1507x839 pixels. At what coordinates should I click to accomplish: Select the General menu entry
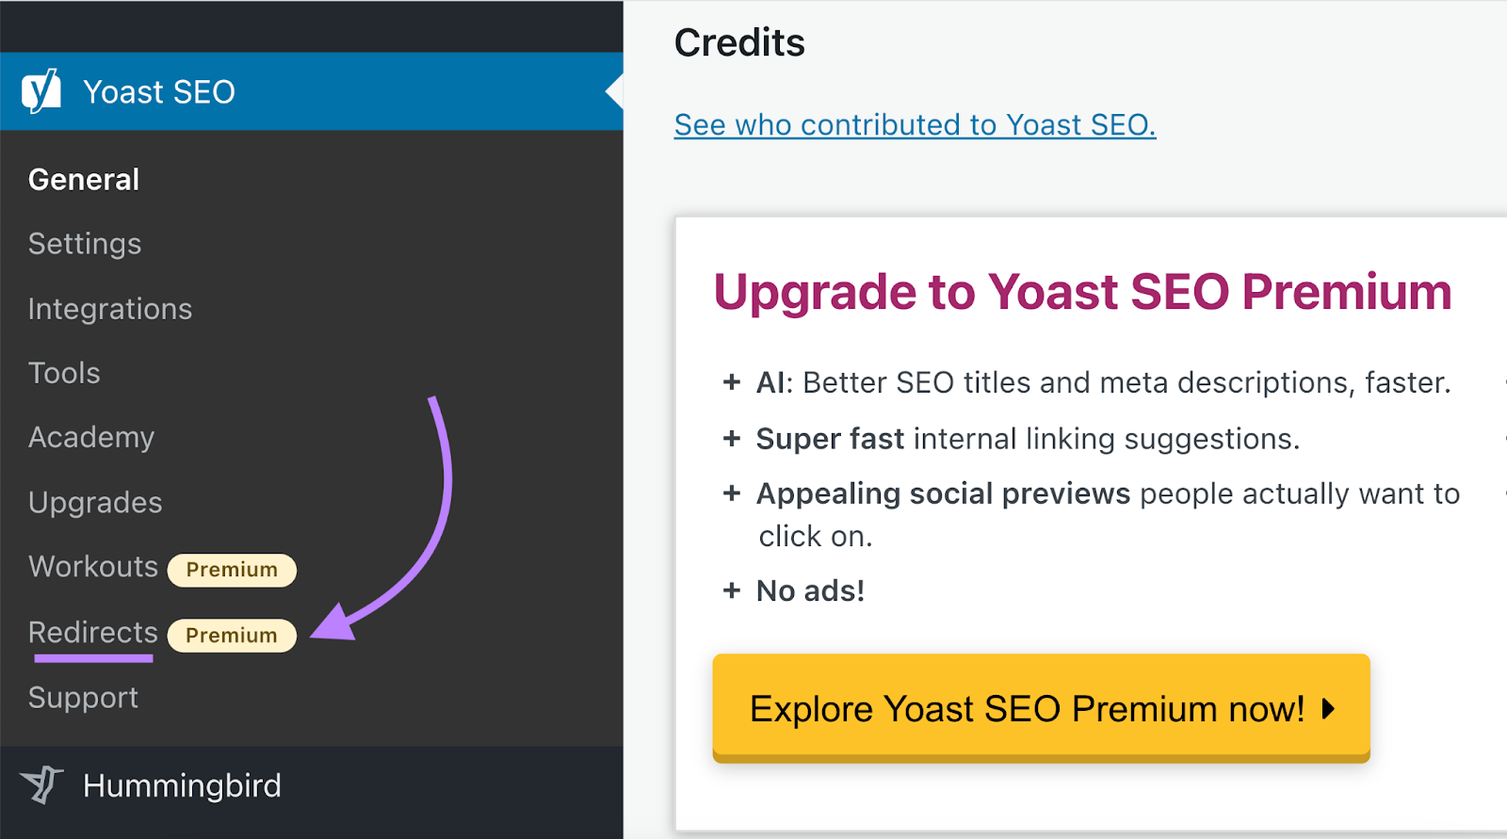coord(83,179)
